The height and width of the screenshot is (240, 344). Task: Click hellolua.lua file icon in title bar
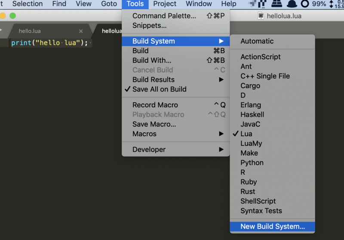(261, 16)
